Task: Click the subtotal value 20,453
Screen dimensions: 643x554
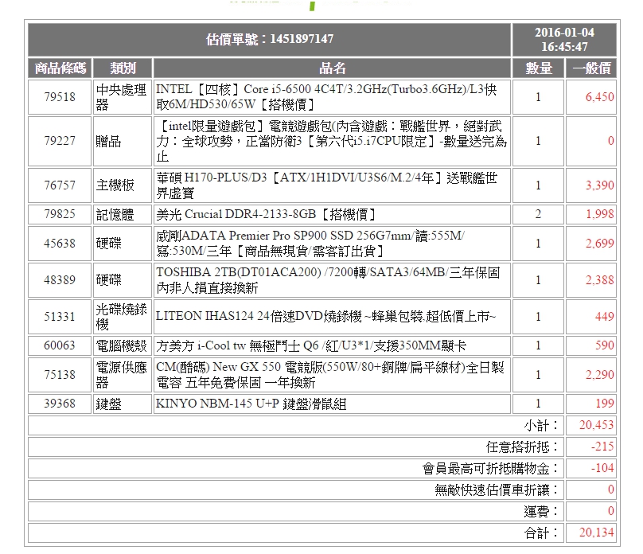Action: 596,426
